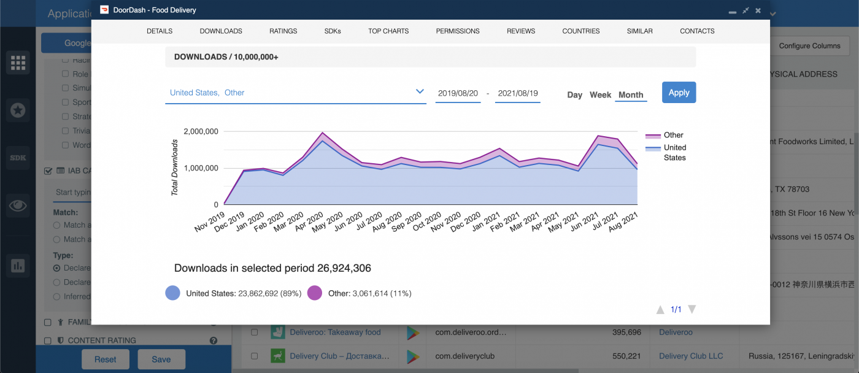Viewport: 859px width, 373px height.
Task: Open the SDK sidebar section
Action: pyautogui.click(x=18, y=158)
